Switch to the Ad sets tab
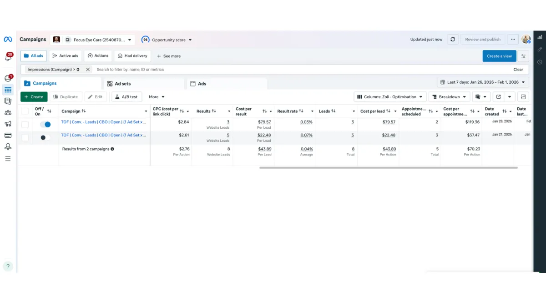 143,84
